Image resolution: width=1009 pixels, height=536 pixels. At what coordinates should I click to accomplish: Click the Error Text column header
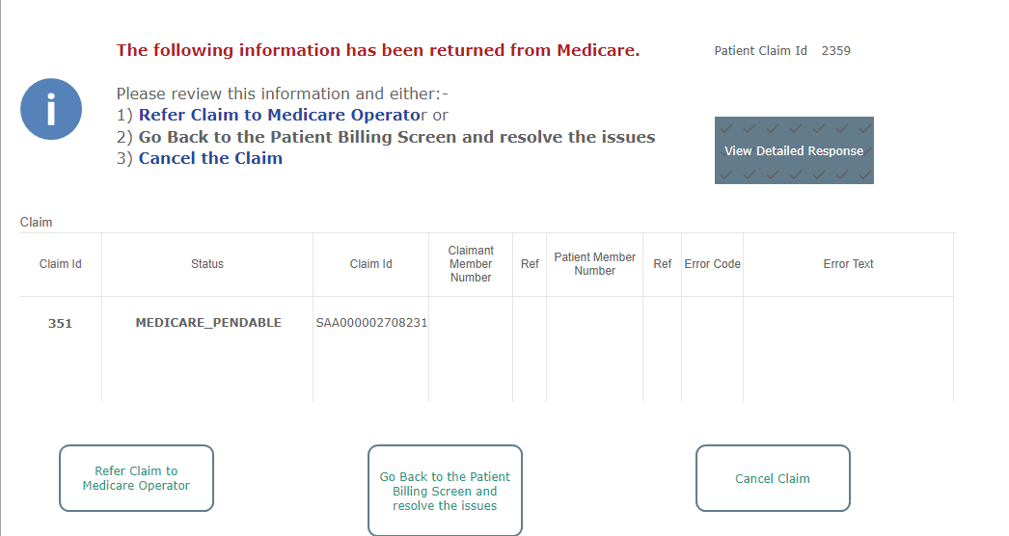click(x=848, y=264)
